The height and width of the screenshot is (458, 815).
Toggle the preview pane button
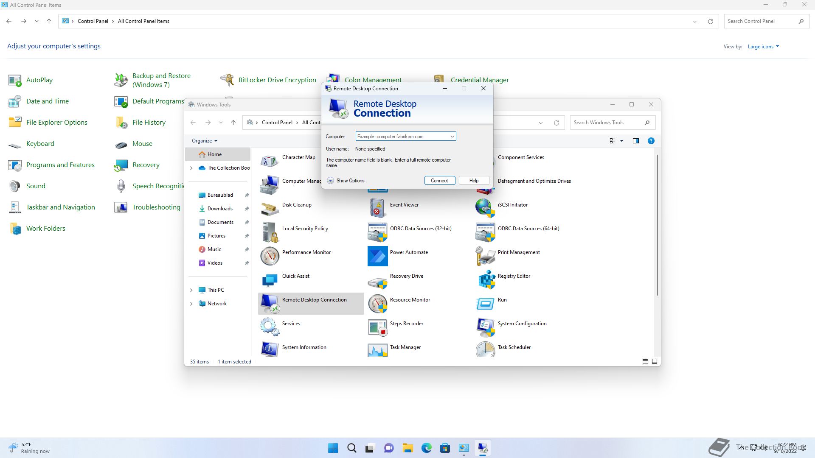tap(635, 141)
